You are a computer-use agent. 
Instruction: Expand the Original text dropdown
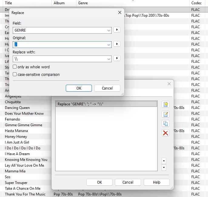(109, 45)
